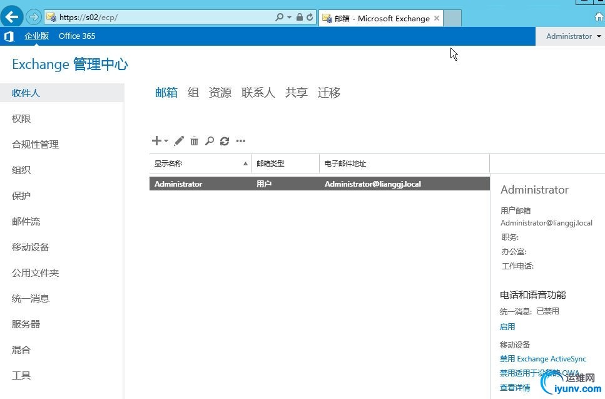Click the 启用 unified messaging link
The height and width of the screenshot is (399, 605).
pyautogui.click(x=507, y=327)
